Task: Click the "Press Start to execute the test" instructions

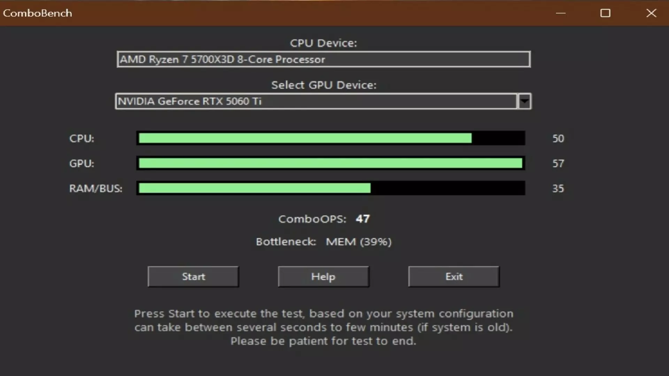Action: pos(324,327)
